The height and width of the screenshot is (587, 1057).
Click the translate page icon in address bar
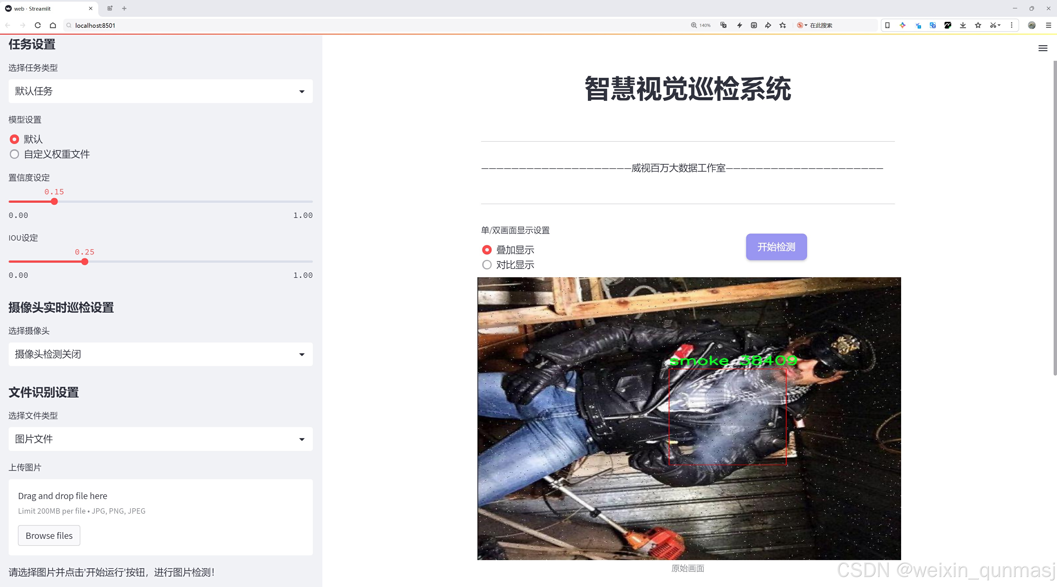pyautogui.click(x=723, y=25)
